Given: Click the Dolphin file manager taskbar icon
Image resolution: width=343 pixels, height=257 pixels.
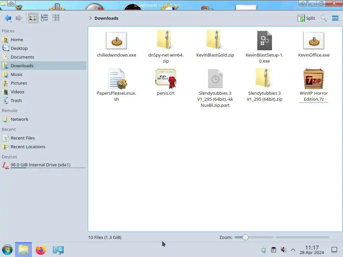Looking at the screenshot, I should pos(23,250).
